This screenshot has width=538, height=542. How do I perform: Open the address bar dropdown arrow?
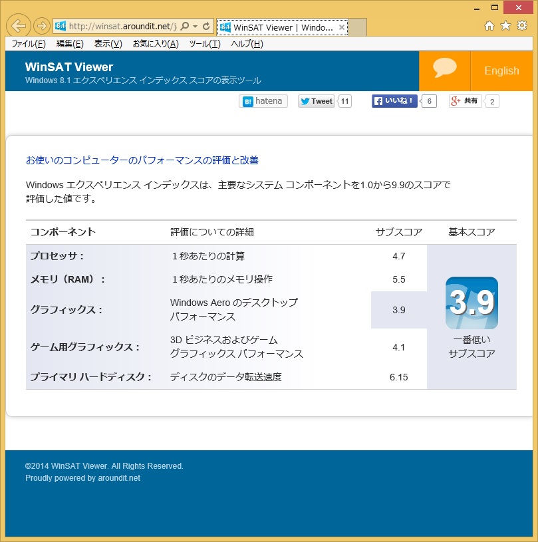(x=196, y=27)
